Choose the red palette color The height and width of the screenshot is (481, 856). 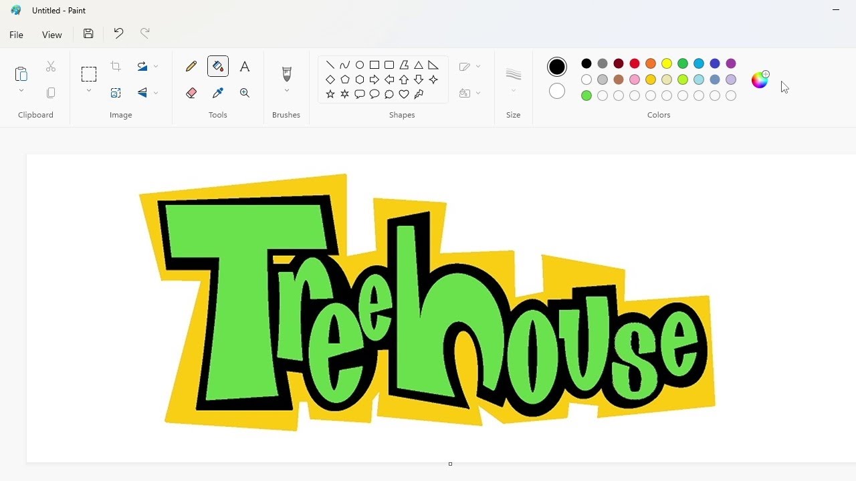[635, 63]
